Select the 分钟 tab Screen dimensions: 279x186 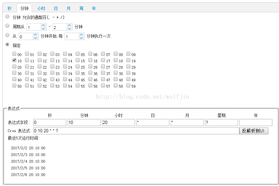(x=24, y=8)
